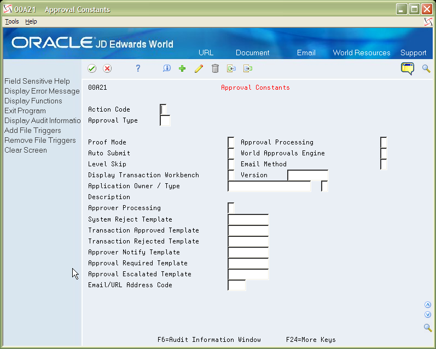Click F24=More Keys text
Screen dimensions: 436x349
point(311,340)
